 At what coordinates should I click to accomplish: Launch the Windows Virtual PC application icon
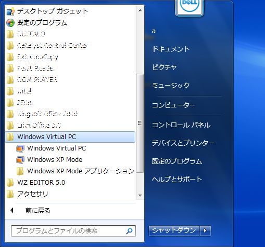(x=20, y=148)
